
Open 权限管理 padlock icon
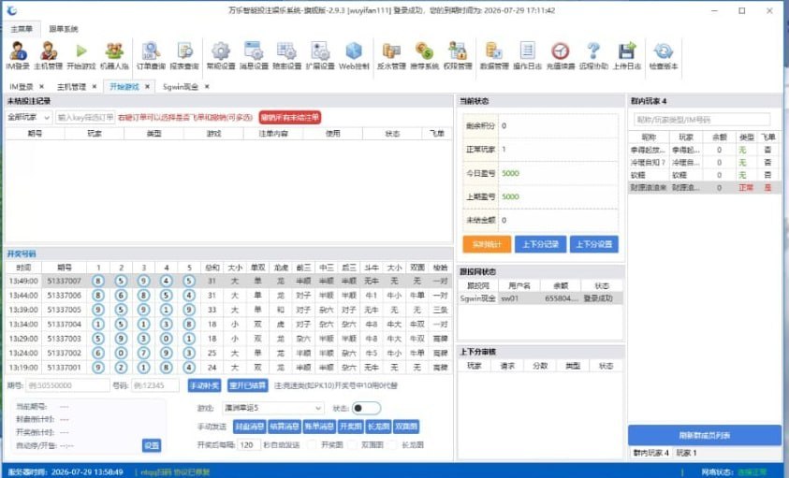coord(458,56)
